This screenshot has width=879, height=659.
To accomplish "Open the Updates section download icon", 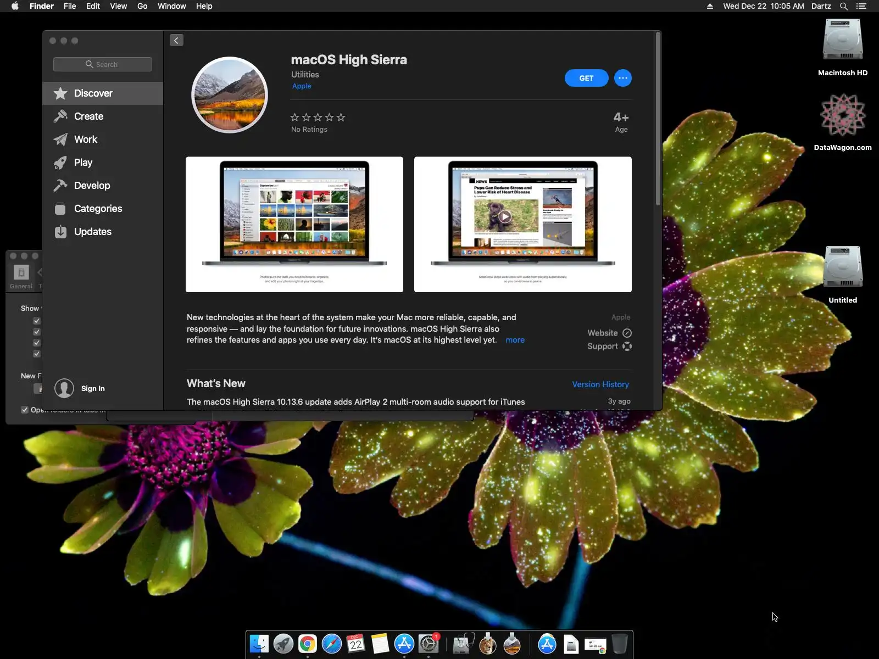I will (60, 232).
